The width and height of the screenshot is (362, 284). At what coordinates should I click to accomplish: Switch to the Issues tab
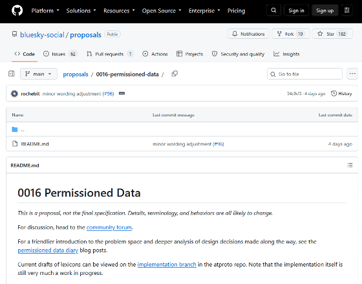(60, 54)
